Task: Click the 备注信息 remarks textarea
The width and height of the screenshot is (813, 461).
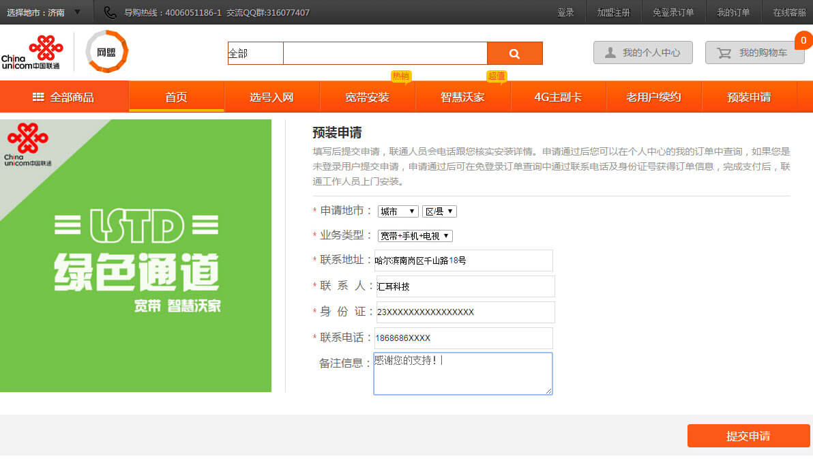Action: 463,374
